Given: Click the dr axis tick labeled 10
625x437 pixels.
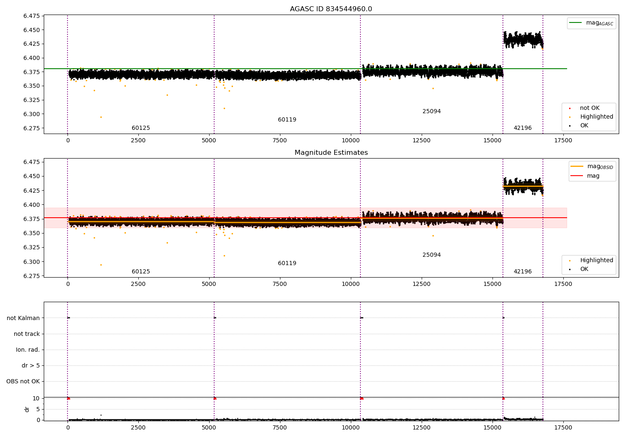Looking at the screenshot, I should 36,399.
